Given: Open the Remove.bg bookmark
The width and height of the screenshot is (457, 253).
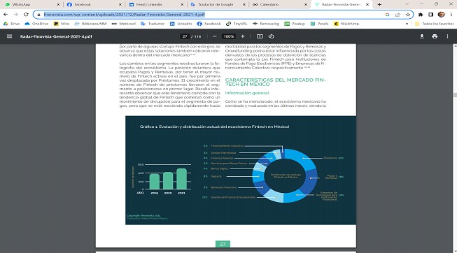Looking at the screenshot, I should 266,24.
